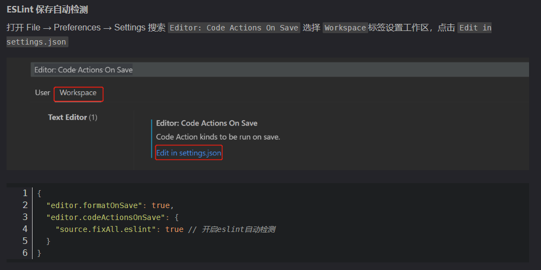Click the comment 开启eslint自动检测
Viewport: 541px width, 270px height.
[x=231, y=229]
